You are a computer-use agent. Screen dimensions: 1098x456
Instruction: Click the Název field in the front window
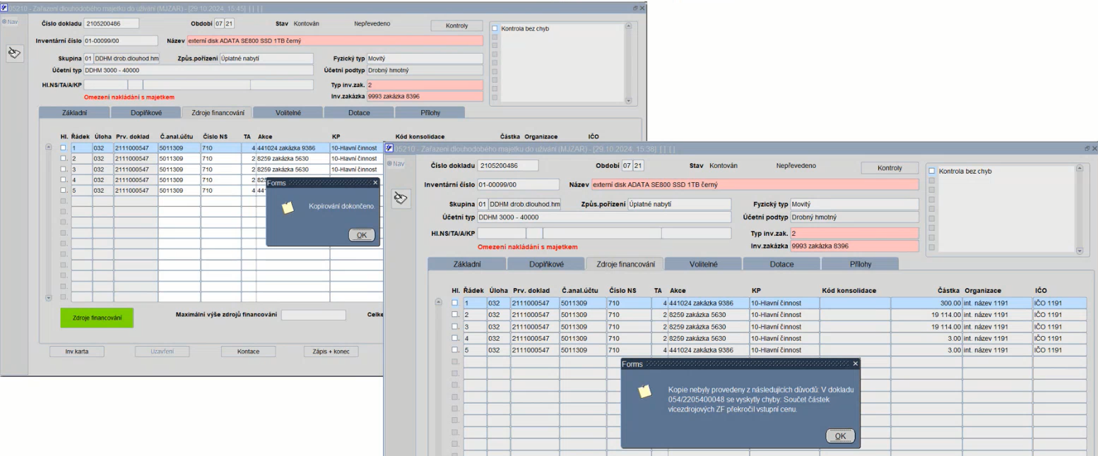(x=754, y=185)
